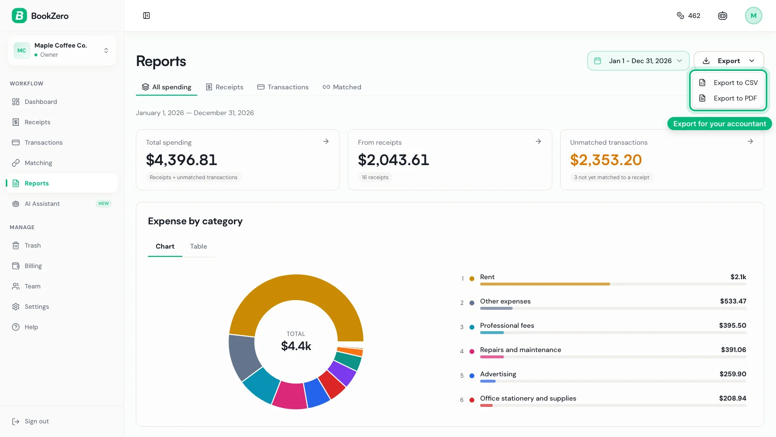Switch to the Receipts report tab
Screen dimensions: 776x437
point(225,87)
